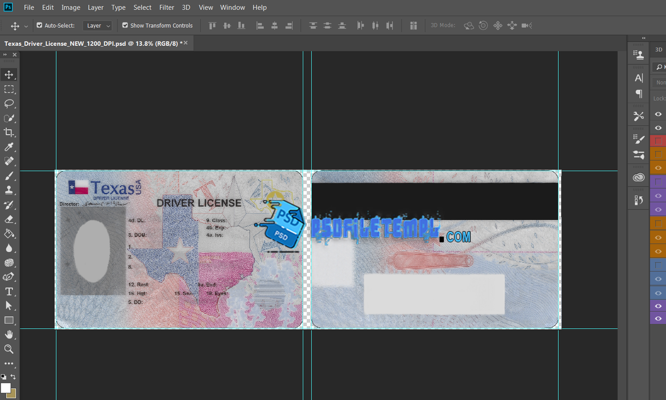Toggle the Auto-Select checkbox
666x400 pixels.
(x=40, y=25)
